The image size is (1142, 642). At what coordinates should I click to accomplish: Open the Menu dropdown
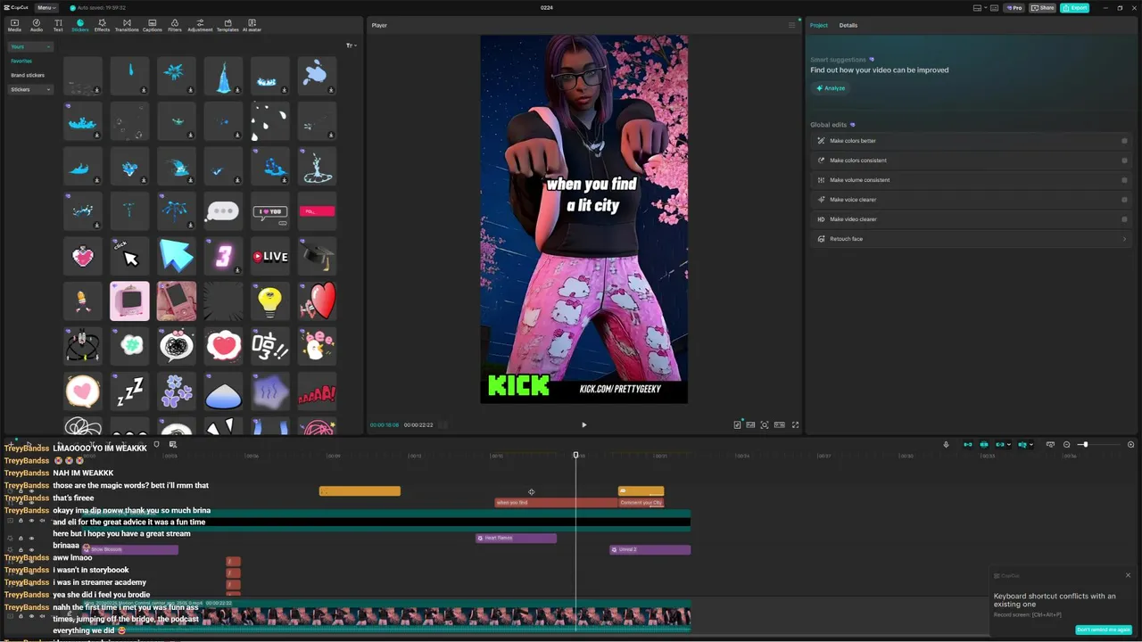(46, 7)
